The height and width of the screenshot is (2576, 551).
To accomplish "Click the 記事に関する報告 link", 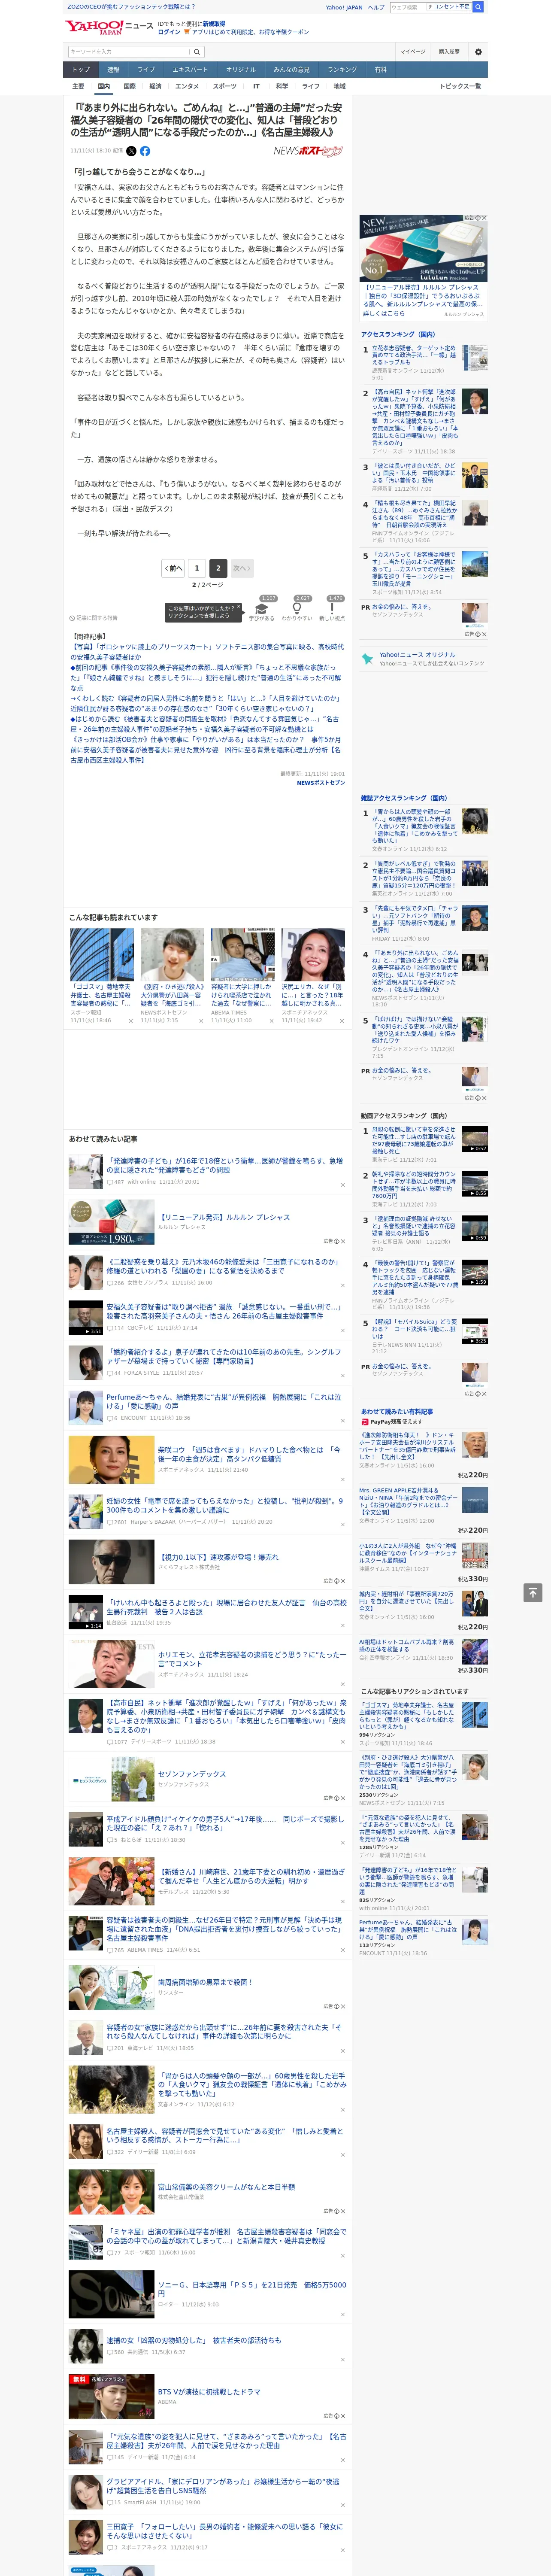I will (93, 618).
